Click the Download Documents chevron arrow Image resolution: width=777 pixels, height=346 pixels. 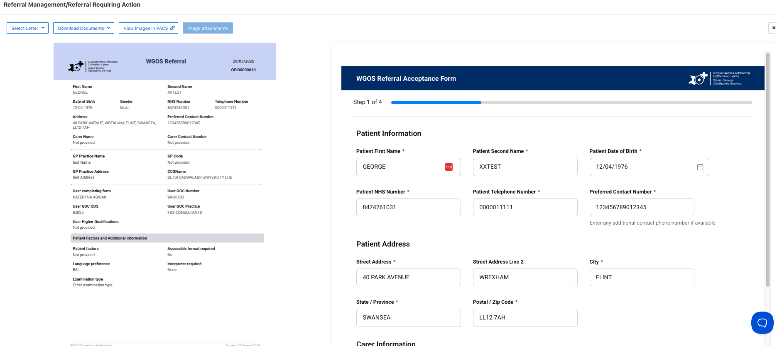108,28
